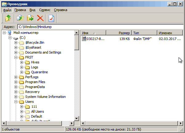185x133 pixels.
Task: Click the Quarantine folder icon
Action: pos(27,72)
